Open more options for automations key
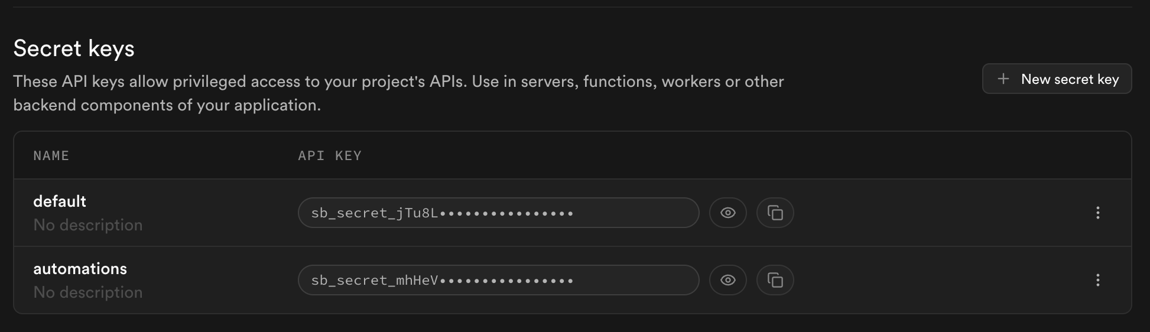This screenshot has width=1150, height=332. click(1097, 280)
